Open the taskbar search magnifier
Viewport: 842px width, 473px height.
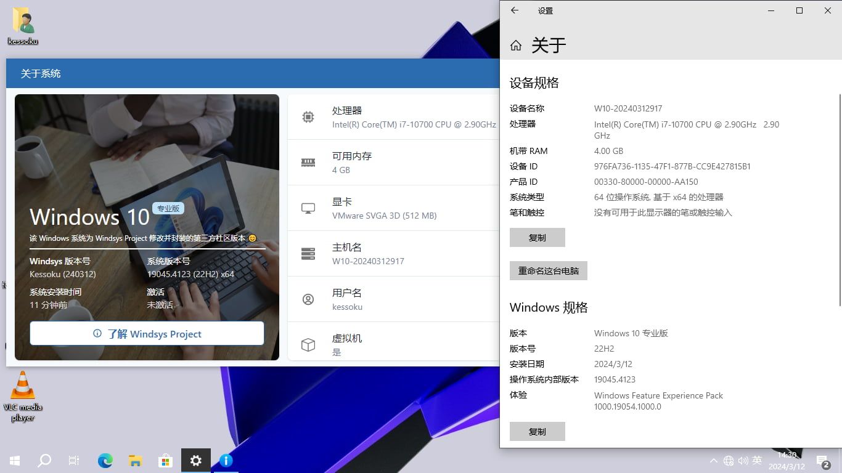(x=44, y=460)
